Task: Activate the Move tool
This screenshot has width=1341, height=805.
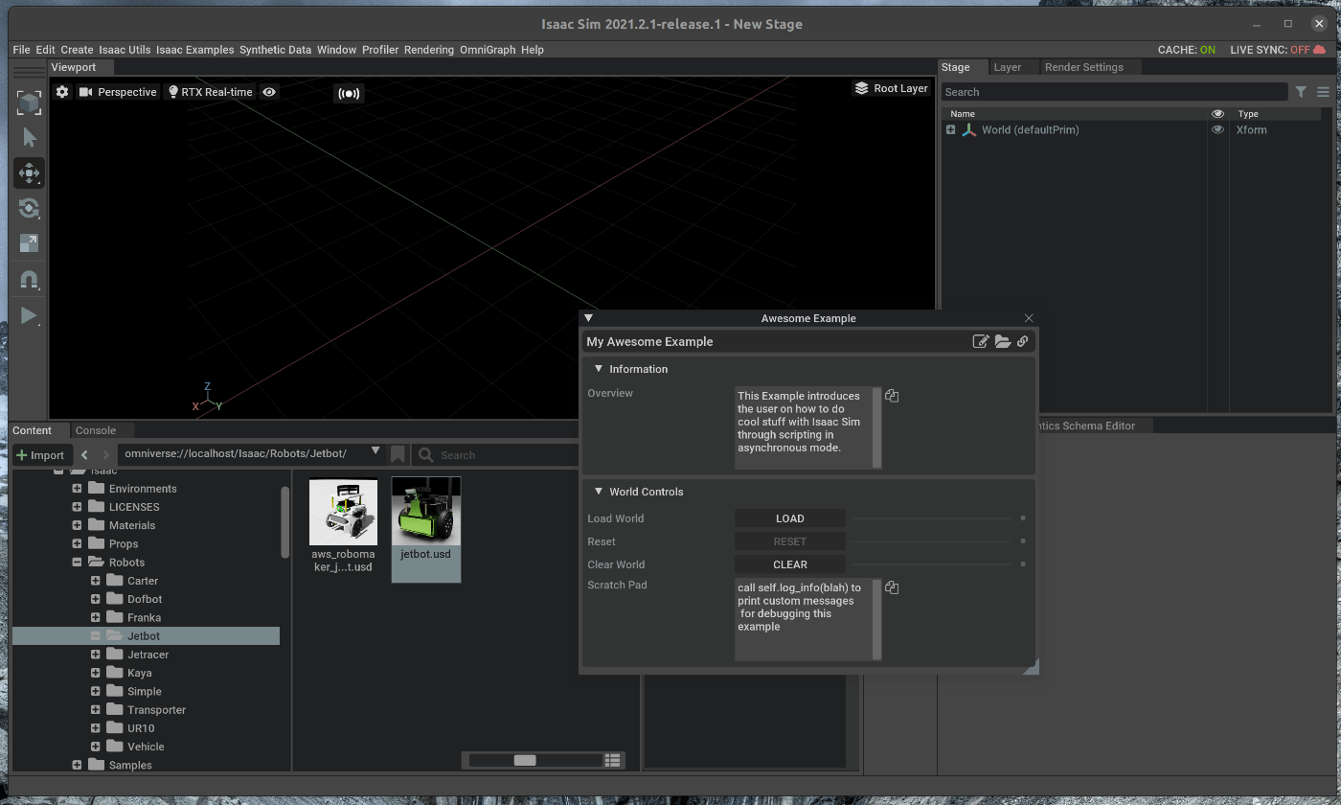Action: coord(29,172)
